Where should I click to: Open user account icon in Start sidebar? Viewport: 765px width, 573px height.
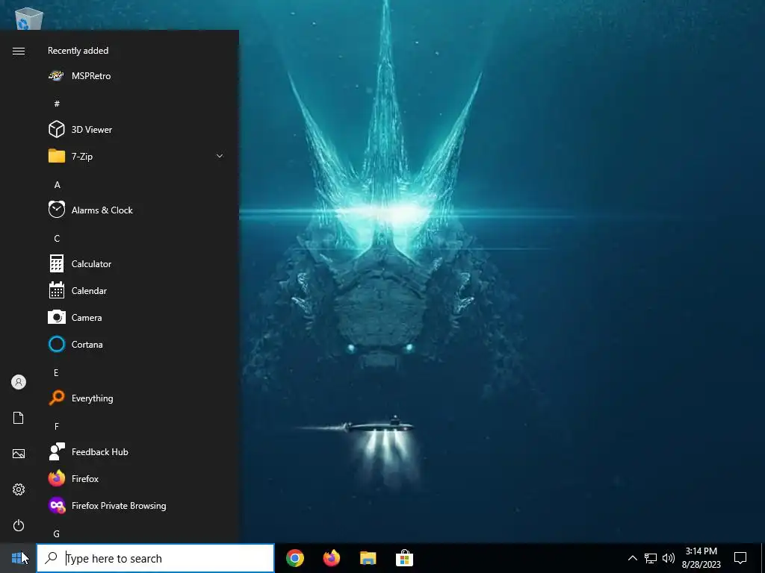point(19,382)
